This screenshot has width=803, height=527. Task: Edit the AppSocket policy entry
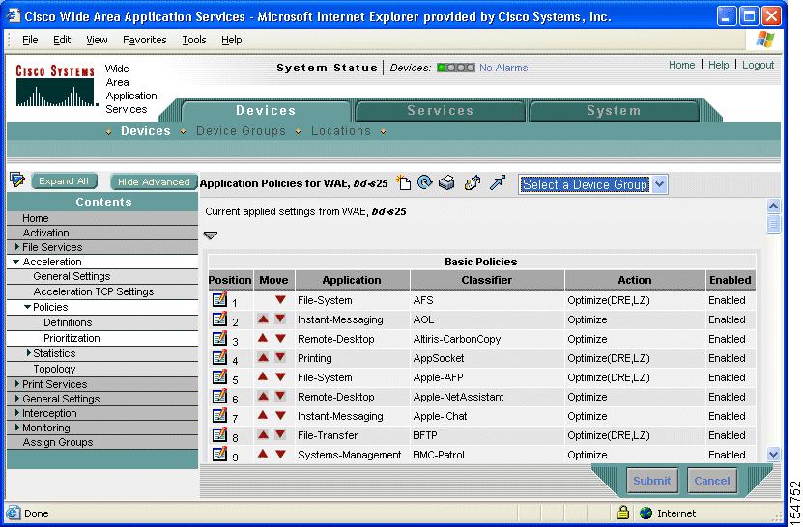219,357
